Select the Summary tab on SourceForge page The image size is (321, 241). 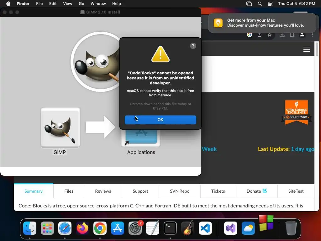click(34, 191)
